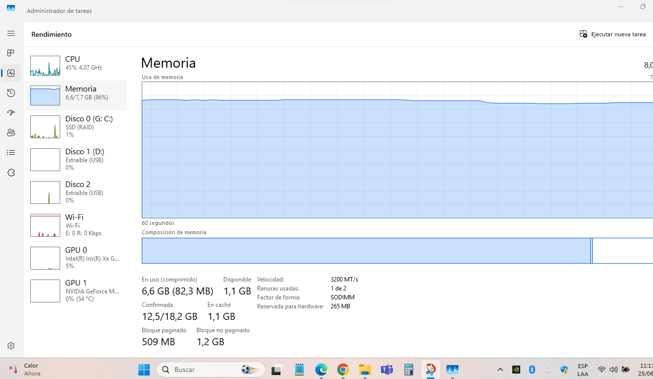653x379 pixels.
Task: Open the Services page puzzle icon
Action: click(x=11, y=173)
